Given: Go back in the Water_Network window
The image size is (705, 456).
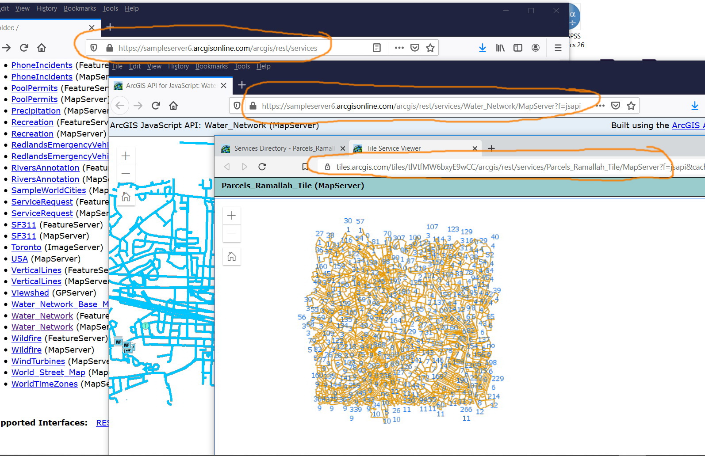Looking at the screenshot, I should 120,106.
